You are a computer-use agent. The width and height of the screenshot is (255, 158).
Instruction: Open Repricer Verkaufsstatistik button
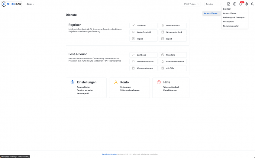pyautogui.click(x=144, y=32)
